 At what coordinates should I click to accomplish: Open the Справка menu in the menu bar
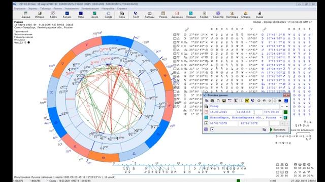(x=122, y=9)
